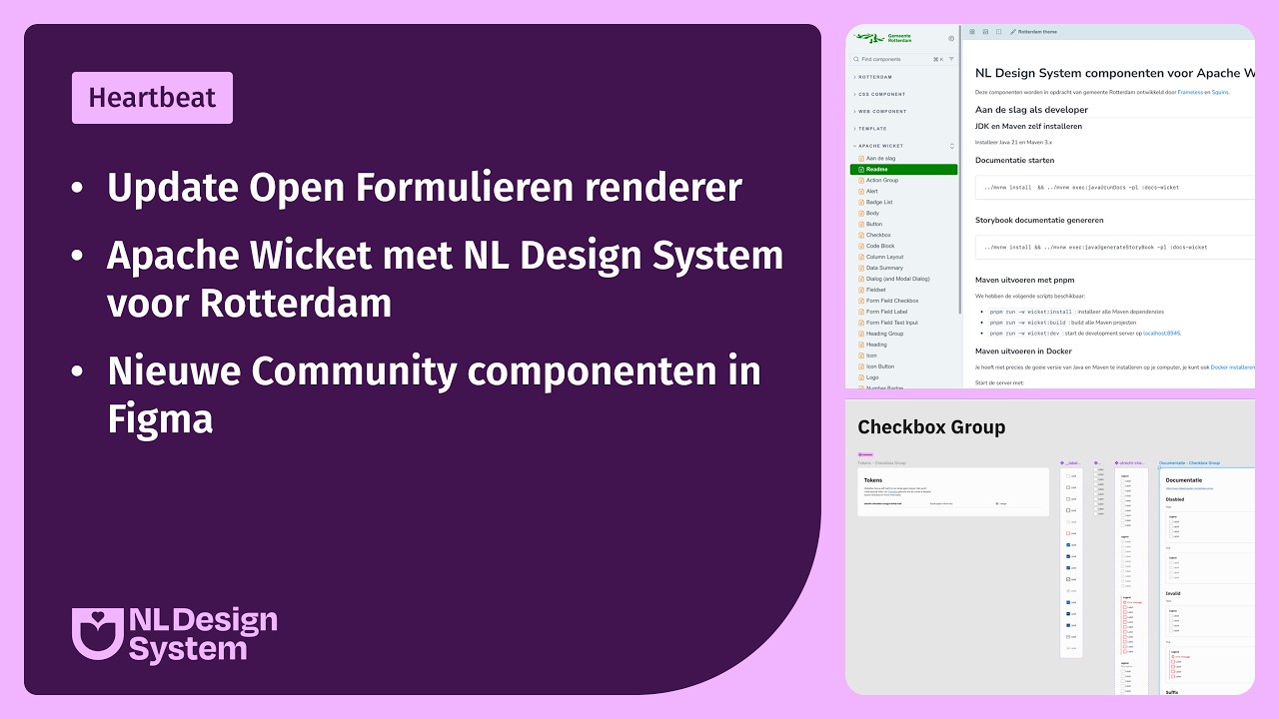Expand the WEB COMPONENT sidebar section
The width and height of the screenshot is (1279, 719).
881,111
